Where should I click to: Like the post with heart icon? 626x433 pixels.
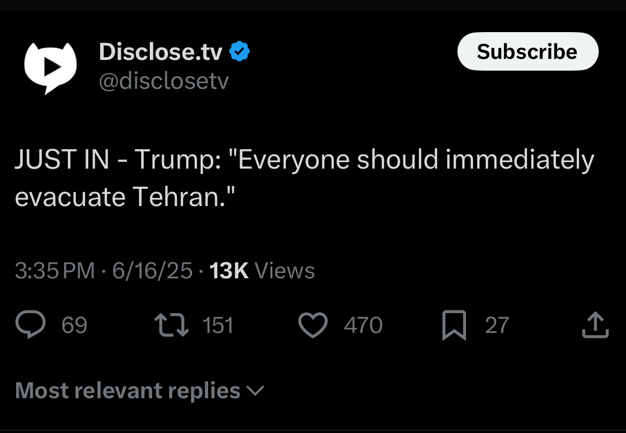[x=312, y=325]
